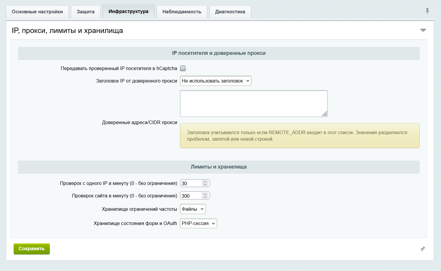Screen dimensions: 441x271
Task: Click the textarea resize grip handle
Action: click(324, 114)
